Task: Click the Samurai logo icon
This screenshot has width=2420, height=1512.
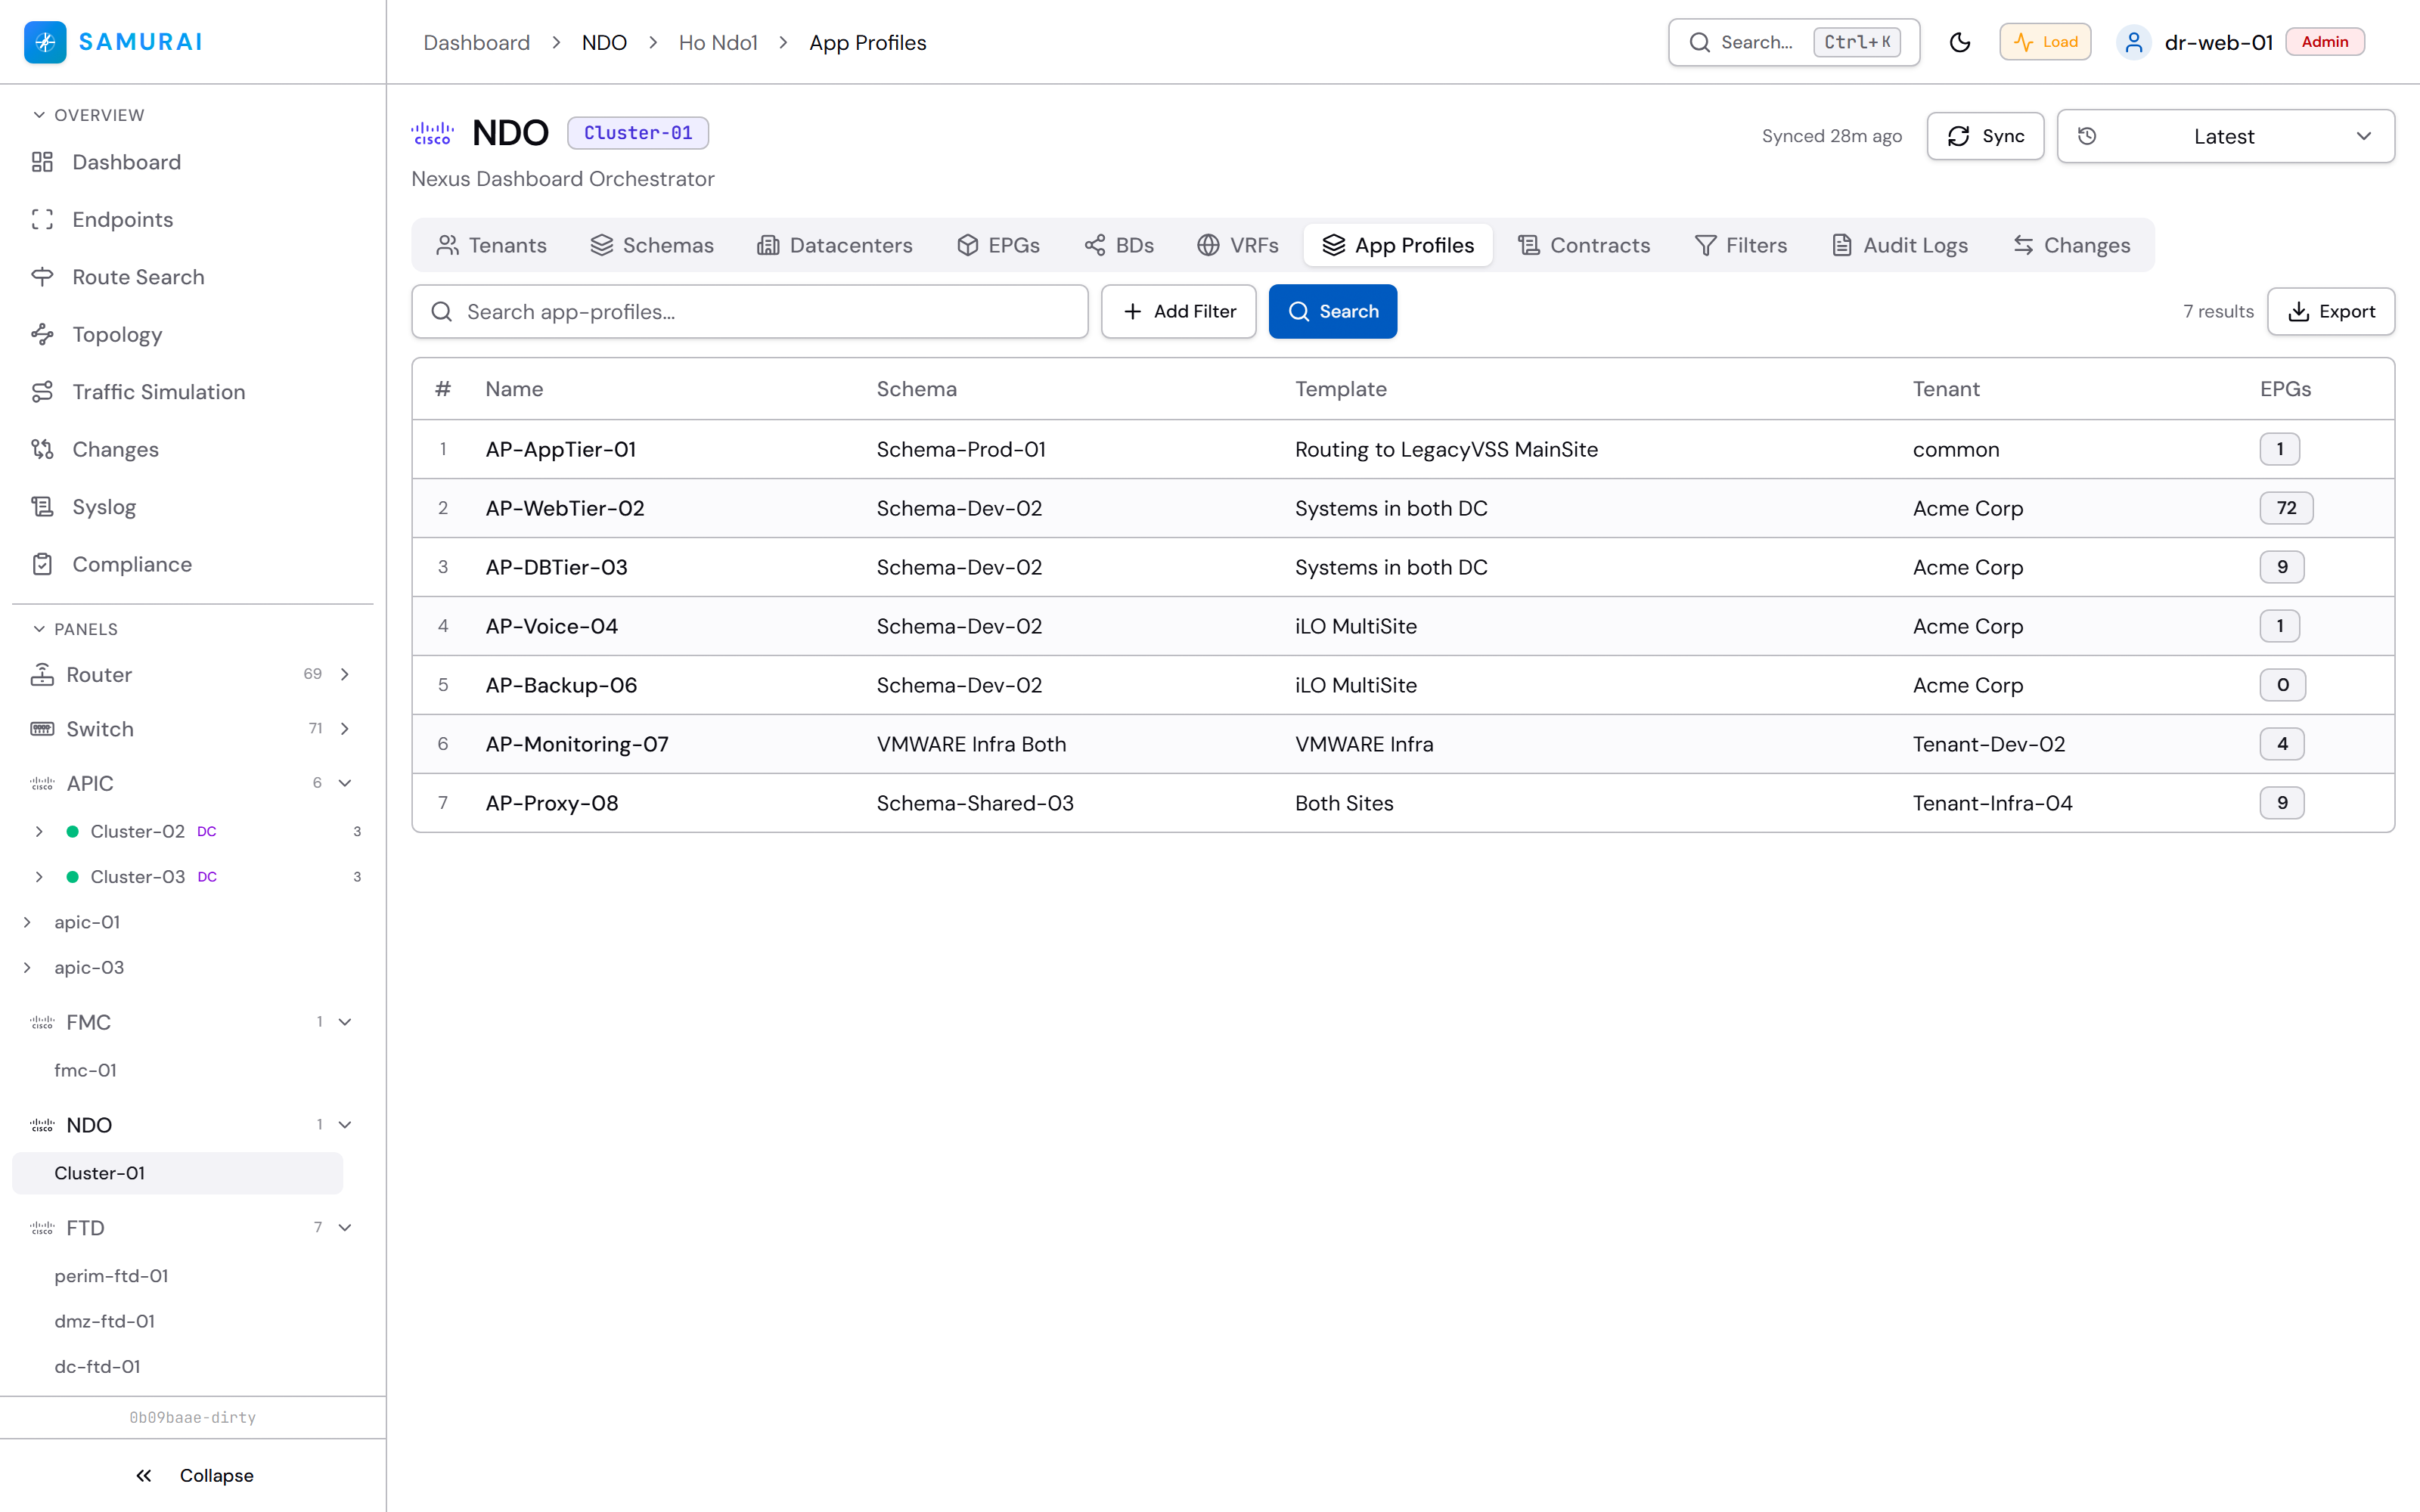Action: (45, 42)
